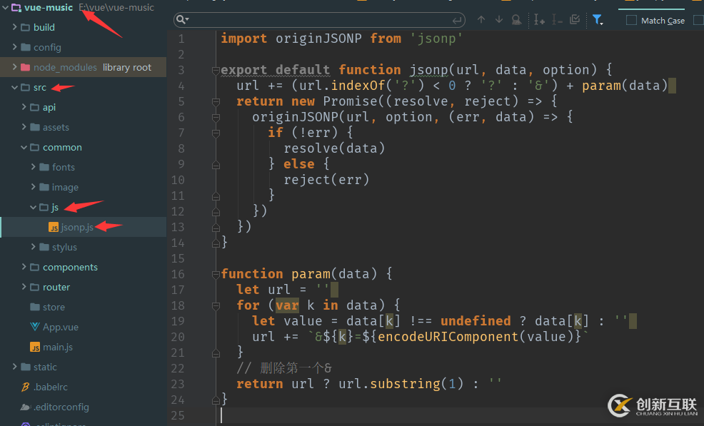Image resolution: width=704 pixels, height=426 pixels.
Task: Select the .babelrc file
Action: [50, 387]
